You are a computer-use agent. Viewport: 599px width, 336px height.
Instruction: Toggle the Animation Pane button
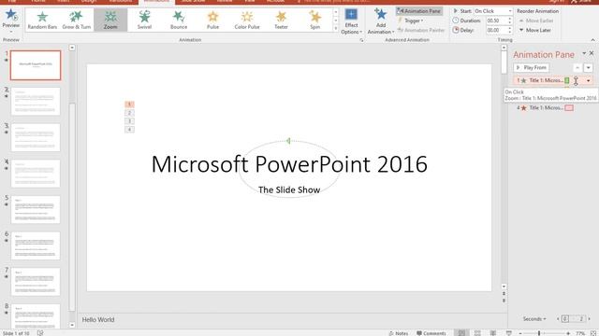(x=419, y=11)
